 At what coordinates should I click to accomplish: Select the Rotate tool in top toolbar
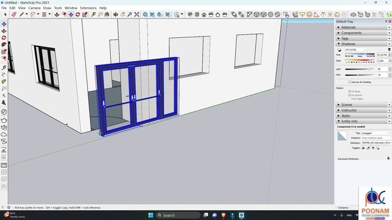tap(78, 15)
